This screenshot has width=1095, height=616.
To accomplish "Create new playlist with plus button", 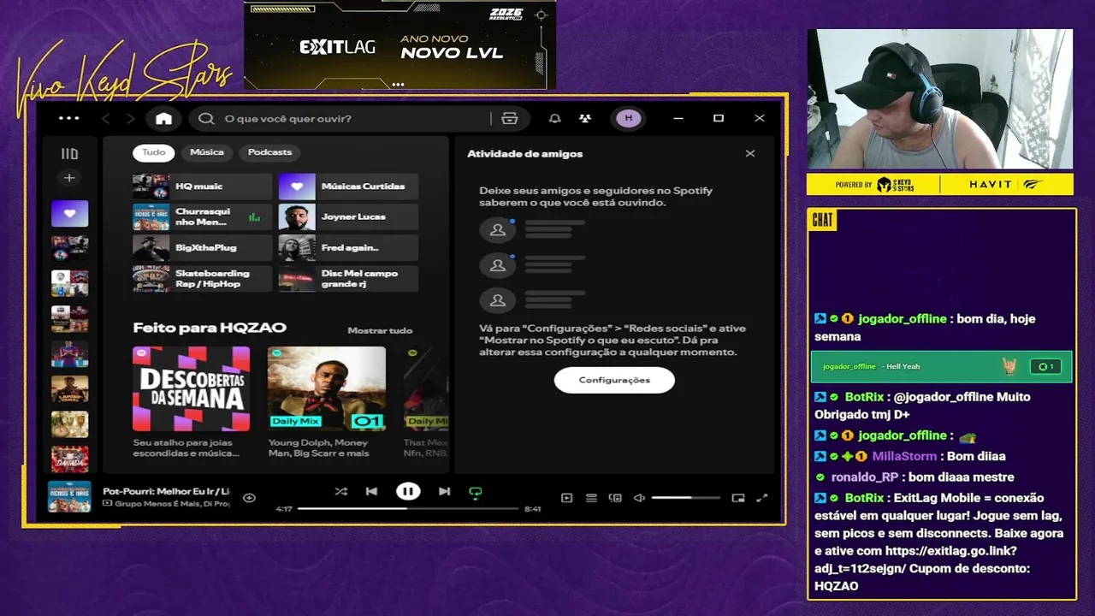I will (x=69, y=178).
